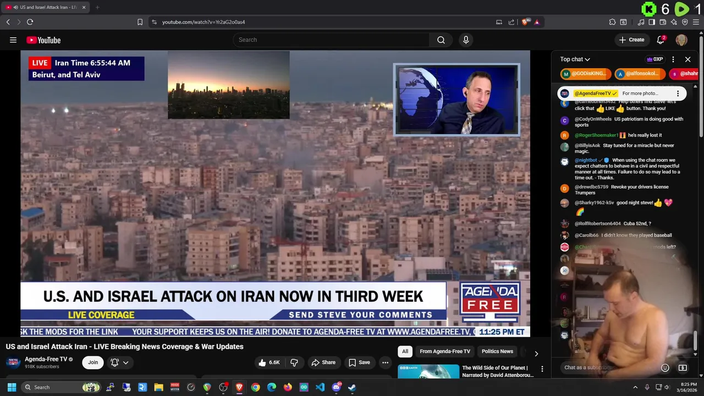This screenshot has width=704, height=396.
Task: Go back to previous page in browser
Action: click(8, 22)
